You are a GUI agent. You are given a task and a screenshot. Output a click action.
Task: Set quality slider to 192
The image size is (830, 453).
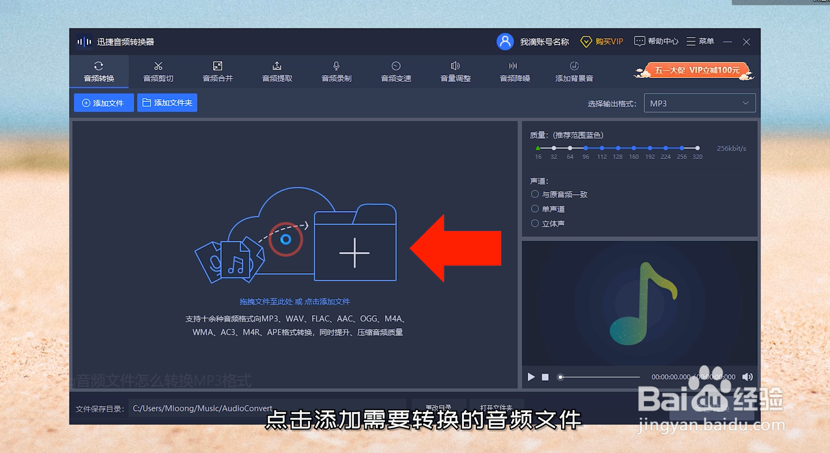(650, 148)
